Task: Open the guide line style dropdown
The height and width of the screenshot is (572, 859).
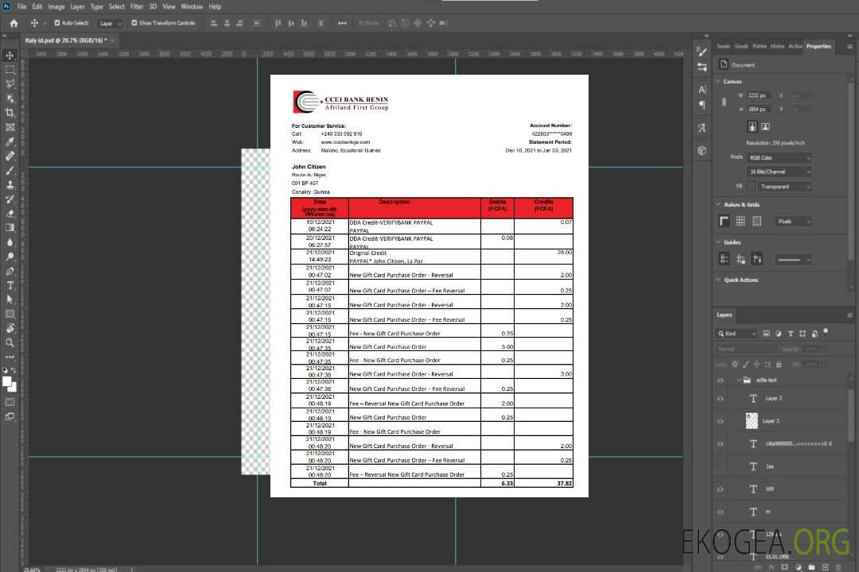Action: 793,260
